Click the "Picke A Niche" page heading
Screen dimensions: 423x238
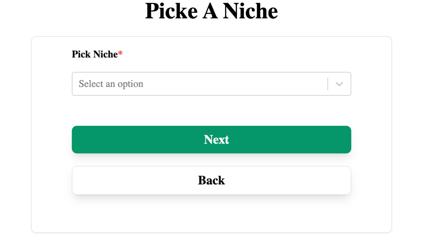[x=212, y=11]
